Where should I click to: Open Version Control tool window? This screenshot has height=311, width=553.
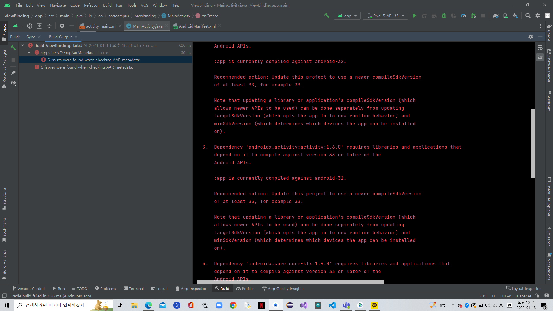pos(28,289)
